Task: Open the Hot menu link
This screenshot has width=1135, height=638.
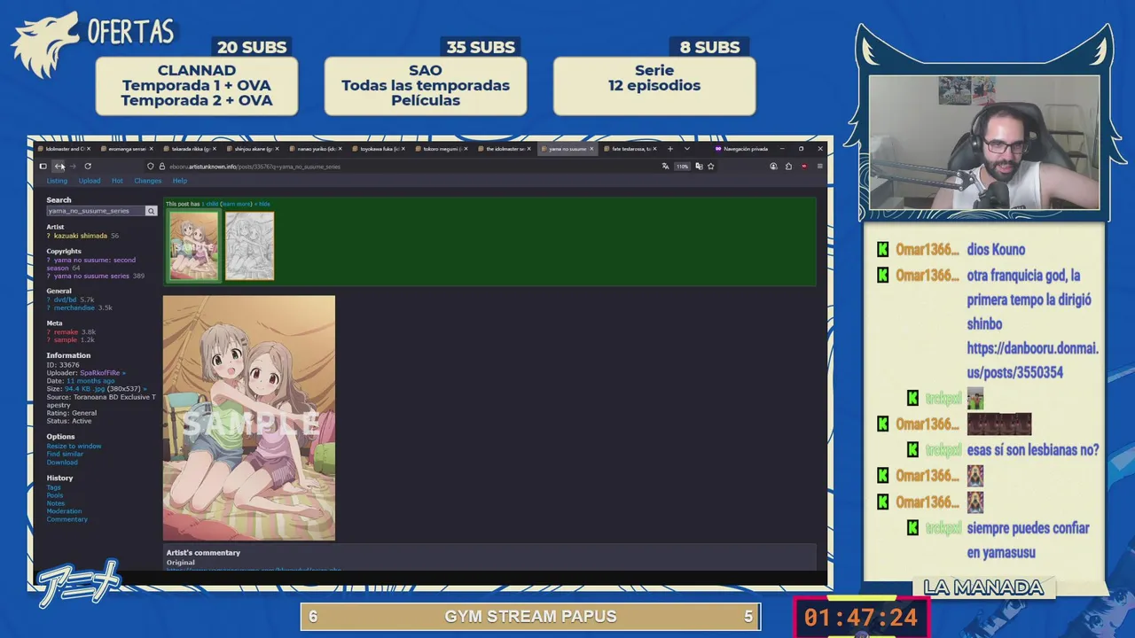Action: tap(117, 181)
